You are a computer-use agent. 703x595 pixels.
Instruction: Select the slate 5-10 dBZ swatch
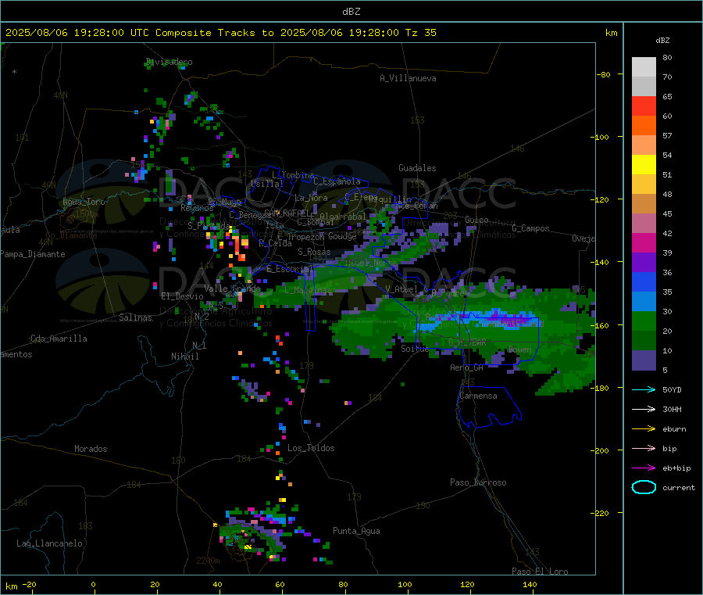coord(644,360)
